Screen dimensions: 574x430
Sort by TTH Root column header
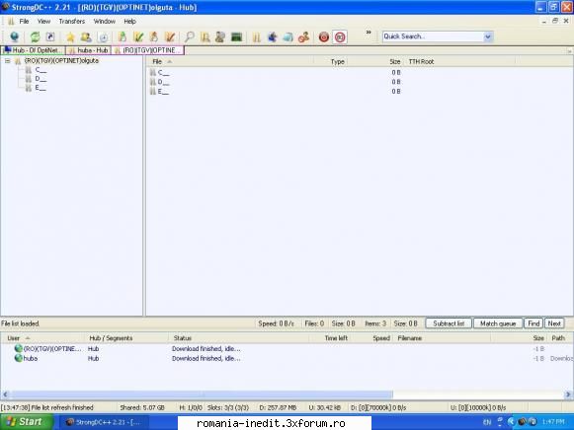(459, 62)
